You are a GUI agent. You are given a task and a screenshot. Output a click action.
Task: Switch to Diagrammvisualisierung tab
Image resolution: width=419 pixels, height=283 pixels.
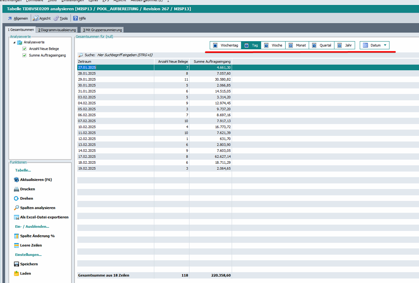click(x=57, y=30)
